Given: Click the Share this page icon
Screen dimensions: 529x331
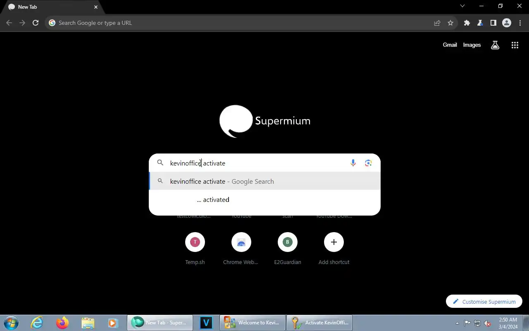Looking at the screenshot, I should click(x=437, y=23).
